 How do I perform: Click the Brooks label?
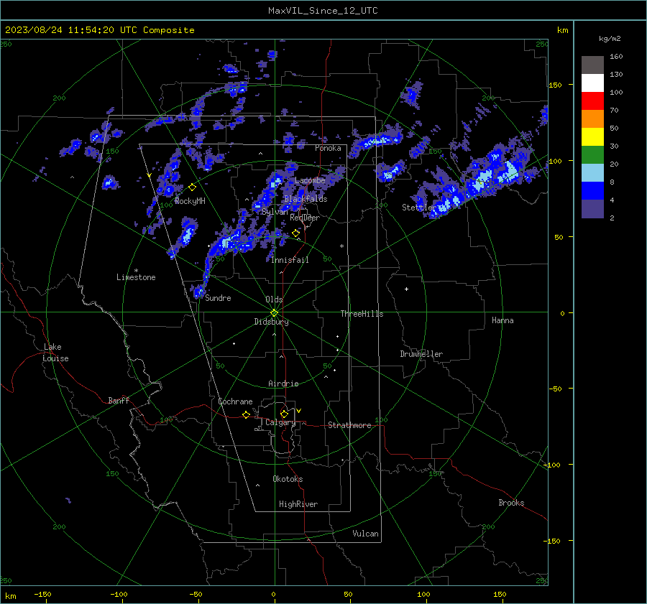coord(511,503)
